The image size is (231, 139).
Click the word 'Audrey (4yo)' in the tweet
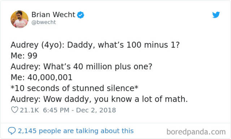pyautogui.click(x=37, y=45)
